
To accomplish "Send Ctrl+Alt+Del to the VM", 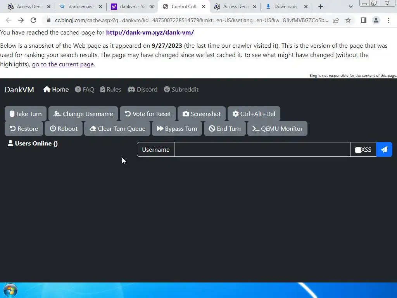I will [x=254, y=114].
